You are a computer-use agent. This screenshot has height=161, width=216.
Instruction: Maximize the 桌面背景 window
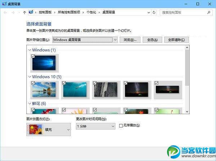tap(198, 4)
